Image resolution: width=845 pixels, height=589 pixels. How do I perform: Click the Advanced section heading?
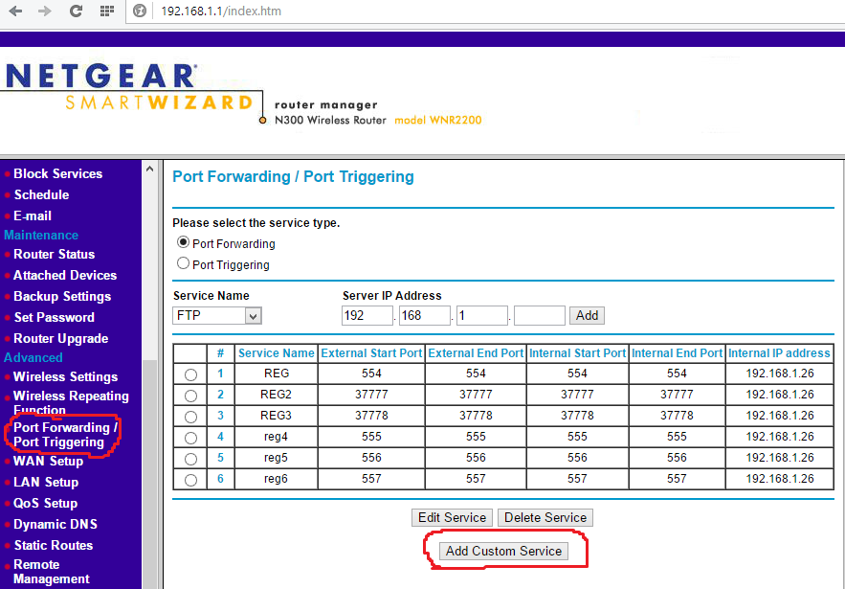click(x=33, y=357)
